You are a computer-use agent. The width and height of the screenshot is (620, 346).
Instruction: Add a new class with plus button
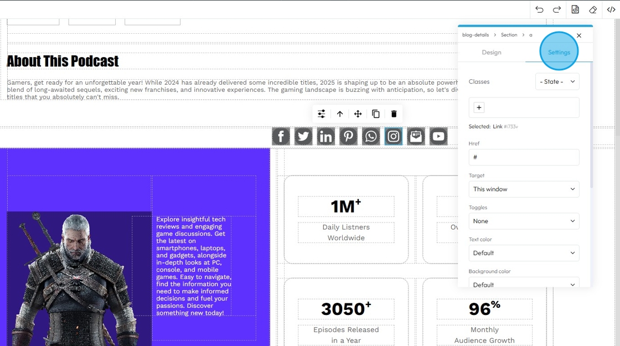point(479,107)
